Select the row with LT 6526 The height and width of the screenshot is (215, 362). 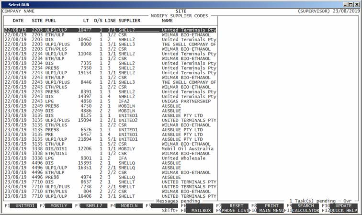click(110, 130)
